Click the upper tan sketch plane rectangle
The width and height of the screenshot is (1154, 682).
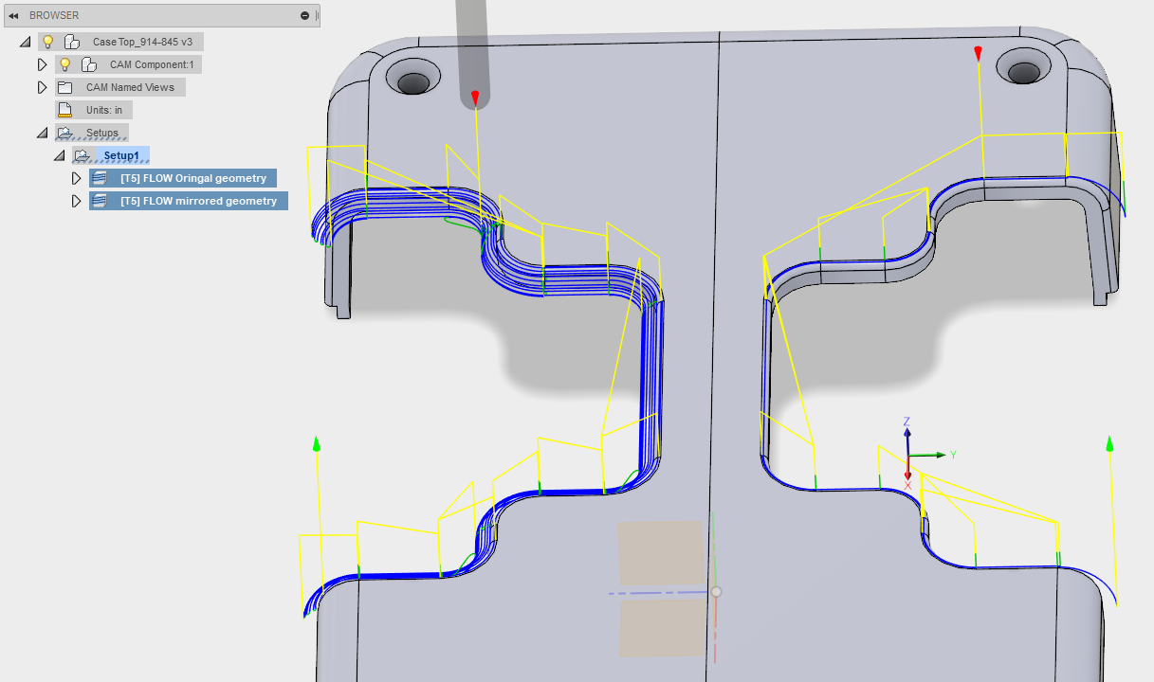click(662, 553)
